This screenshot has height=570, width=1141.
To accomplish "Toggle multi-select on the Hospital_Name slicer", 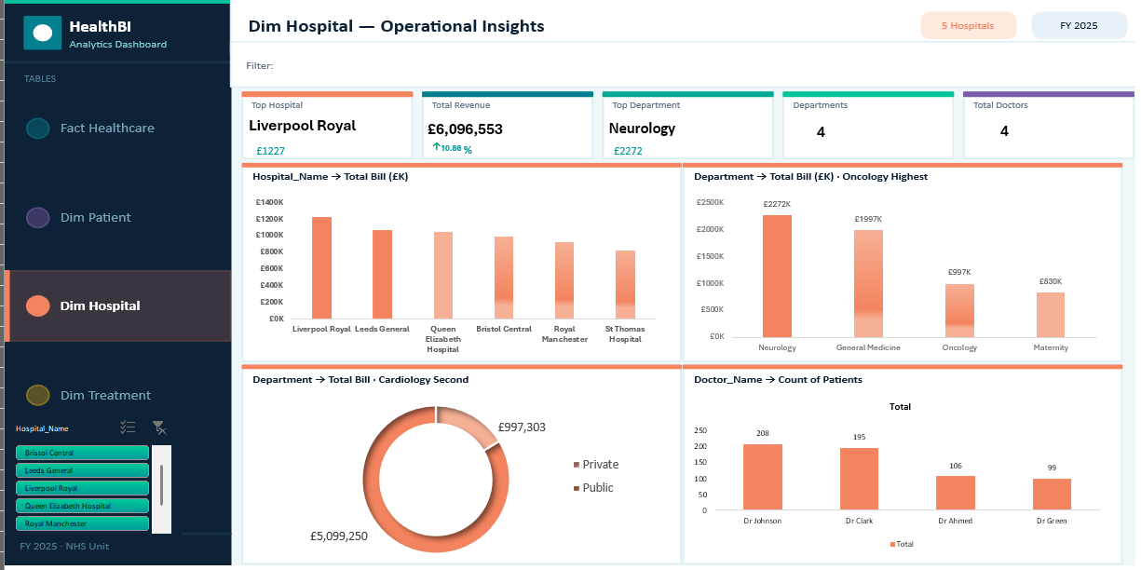I will 129,427.
